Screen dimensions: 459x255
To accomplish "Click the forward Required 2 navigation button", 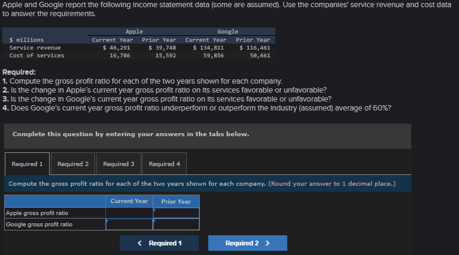I will (248, 243).
